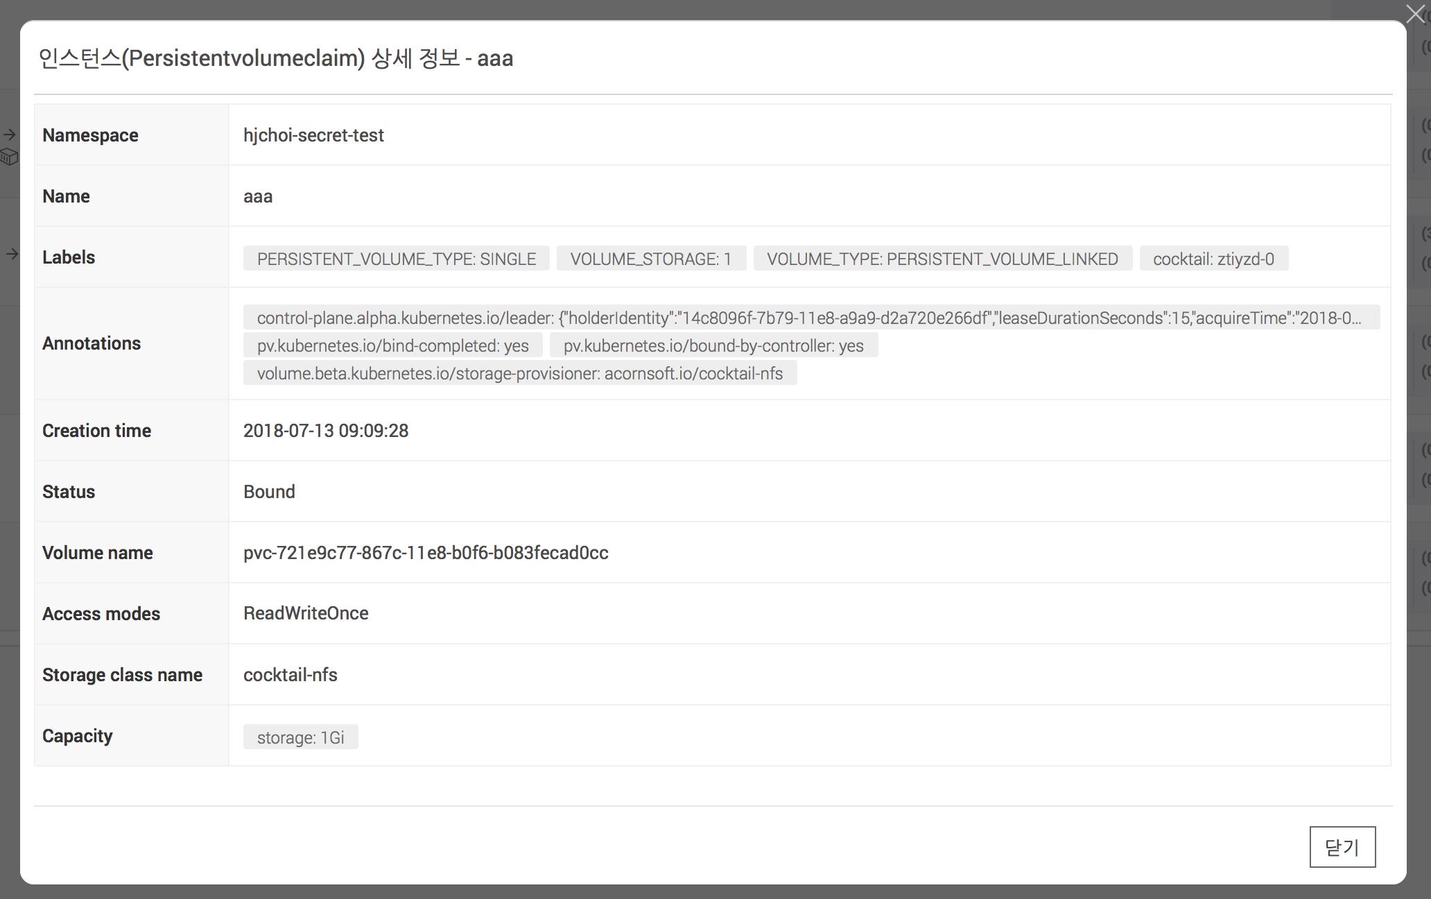Click the VOLUME_TYPE: PERSISTENT_VOLUME_LINKED tag
This screenshot has width=1431, height=899.
[943, 259]
